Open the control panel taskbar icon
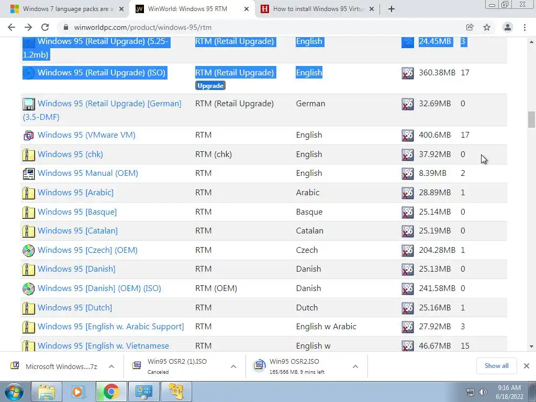This screenshot has height=402, width=536. pos(143,392)
